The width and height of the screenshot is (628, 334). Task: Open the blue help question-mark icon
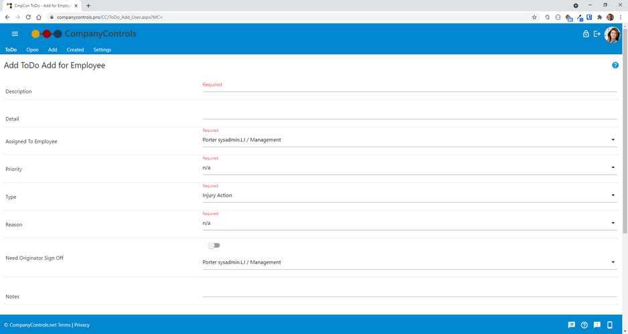pyautogui.click(x=615, y=66)
